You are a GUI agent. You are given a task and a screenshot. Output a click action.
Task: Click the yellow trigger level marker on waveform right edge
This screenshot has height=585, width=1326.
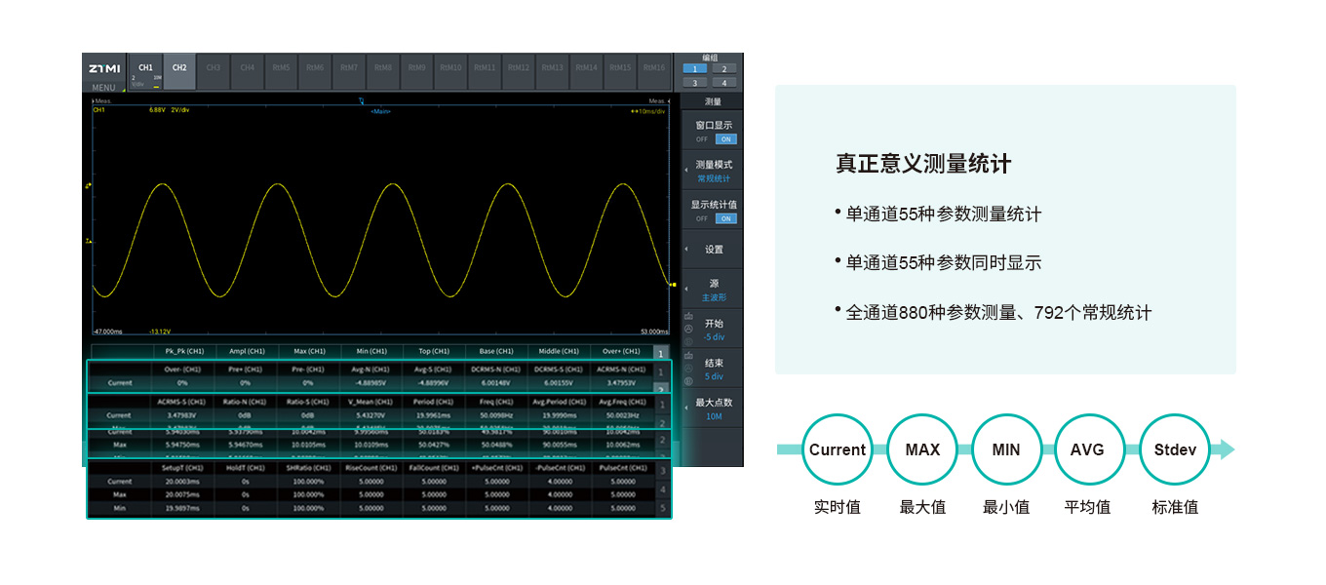pyautogui.click(x=673, y=285)
